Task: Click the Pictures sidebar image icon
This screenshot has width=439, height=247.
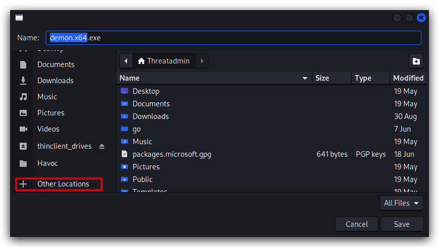Action: 23,113
